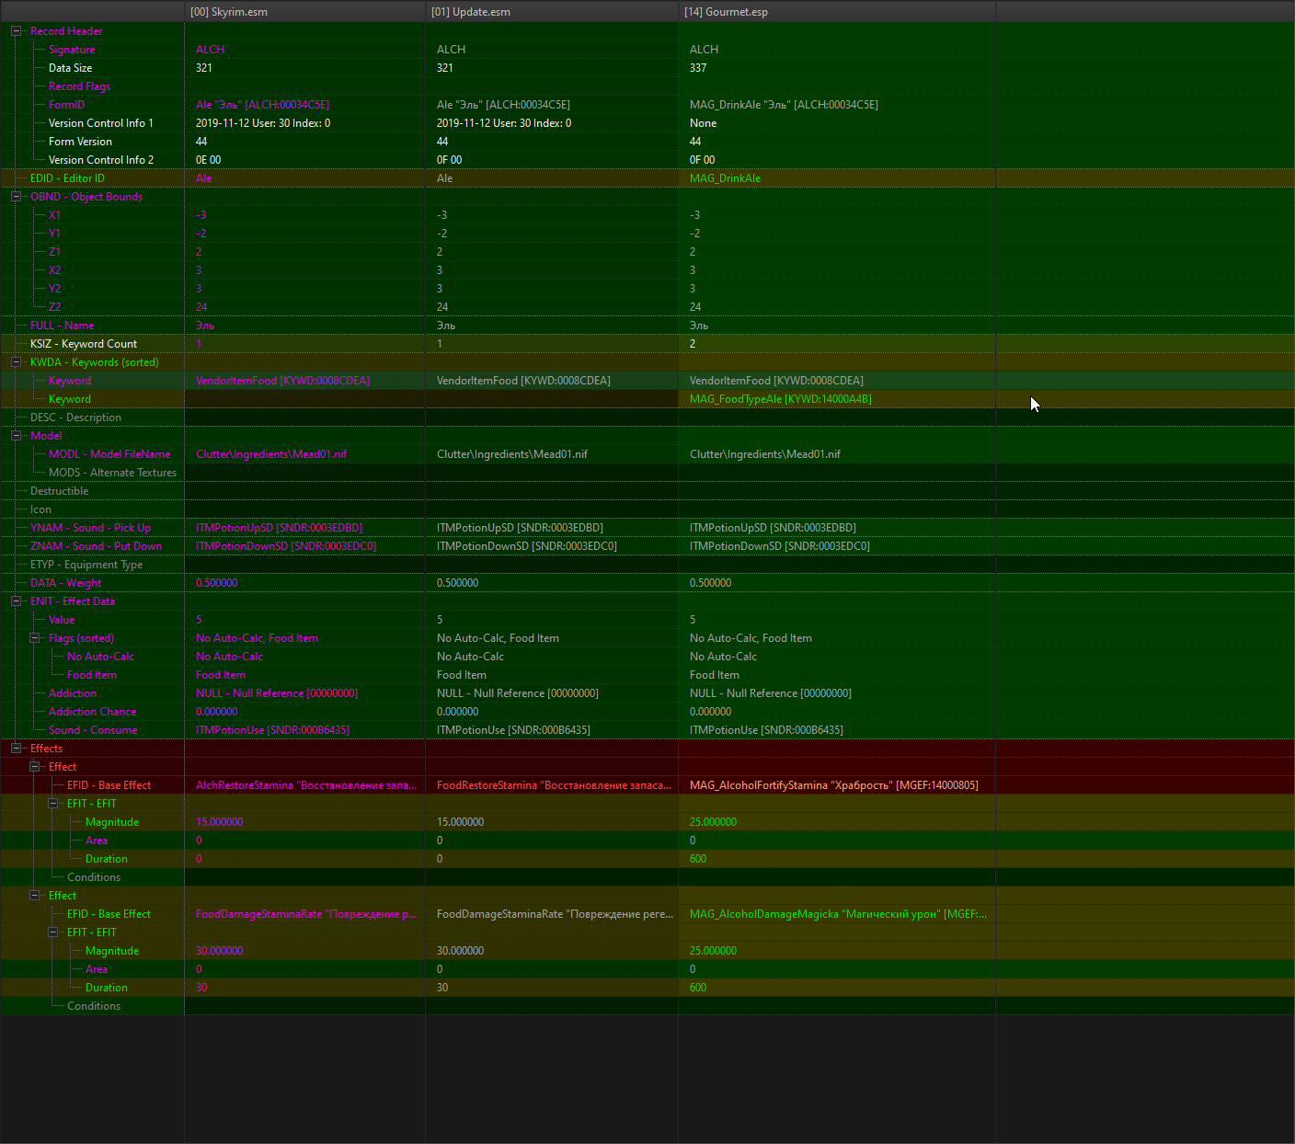Select ETYP - Equipment Type row
Screen dimensions: 1295x1144
pyautogui.click(x=86, y=565)
